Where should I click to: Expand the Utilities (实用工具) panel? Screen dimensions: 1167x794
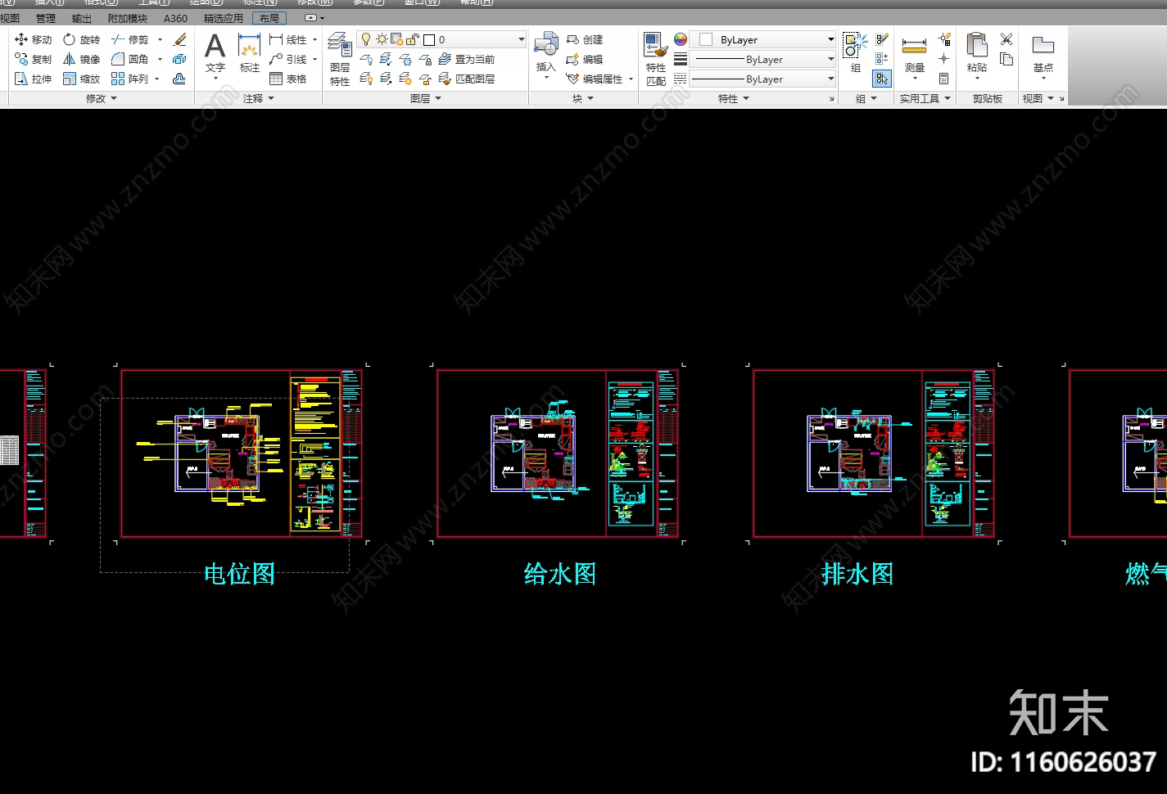[925, 98]
